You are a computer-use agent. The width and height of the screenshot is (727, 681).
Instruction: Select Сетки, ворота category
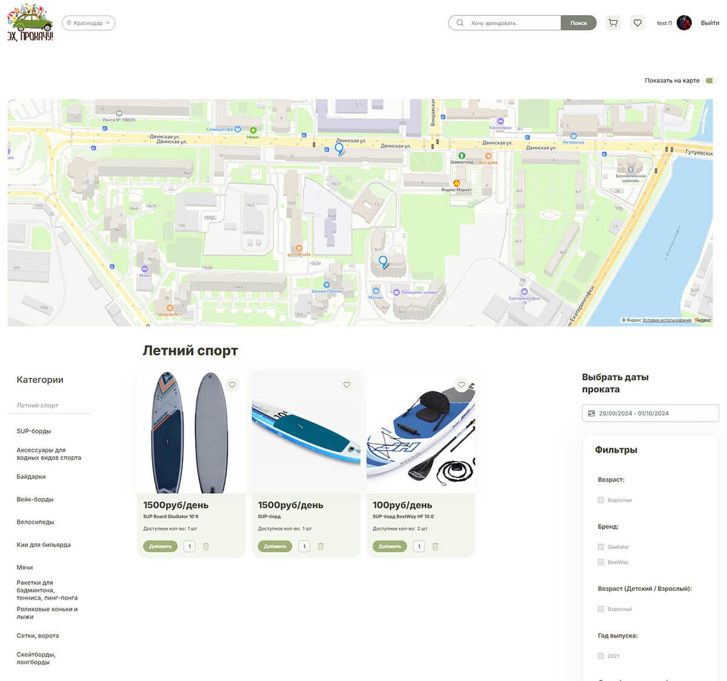[x=38, y=636]
